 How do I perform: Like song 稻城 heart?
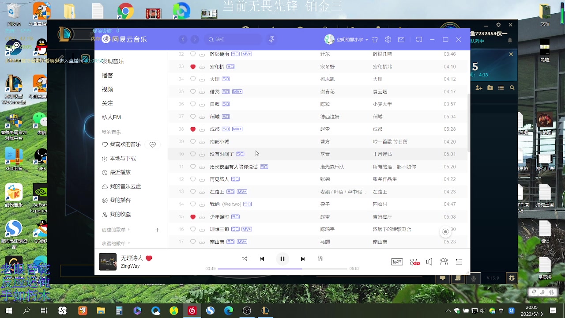coord(193,117)
